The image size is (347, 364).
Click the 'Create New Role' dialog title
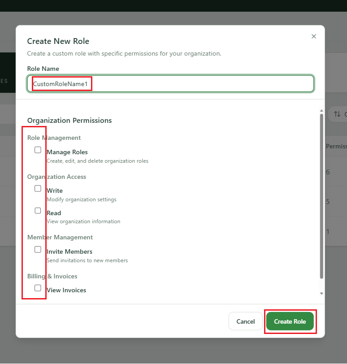(x=58, y=41)
